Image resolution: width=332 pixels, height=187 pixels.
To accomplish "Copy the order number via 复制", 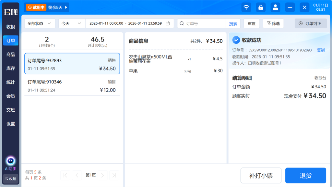I will point(320,50).
